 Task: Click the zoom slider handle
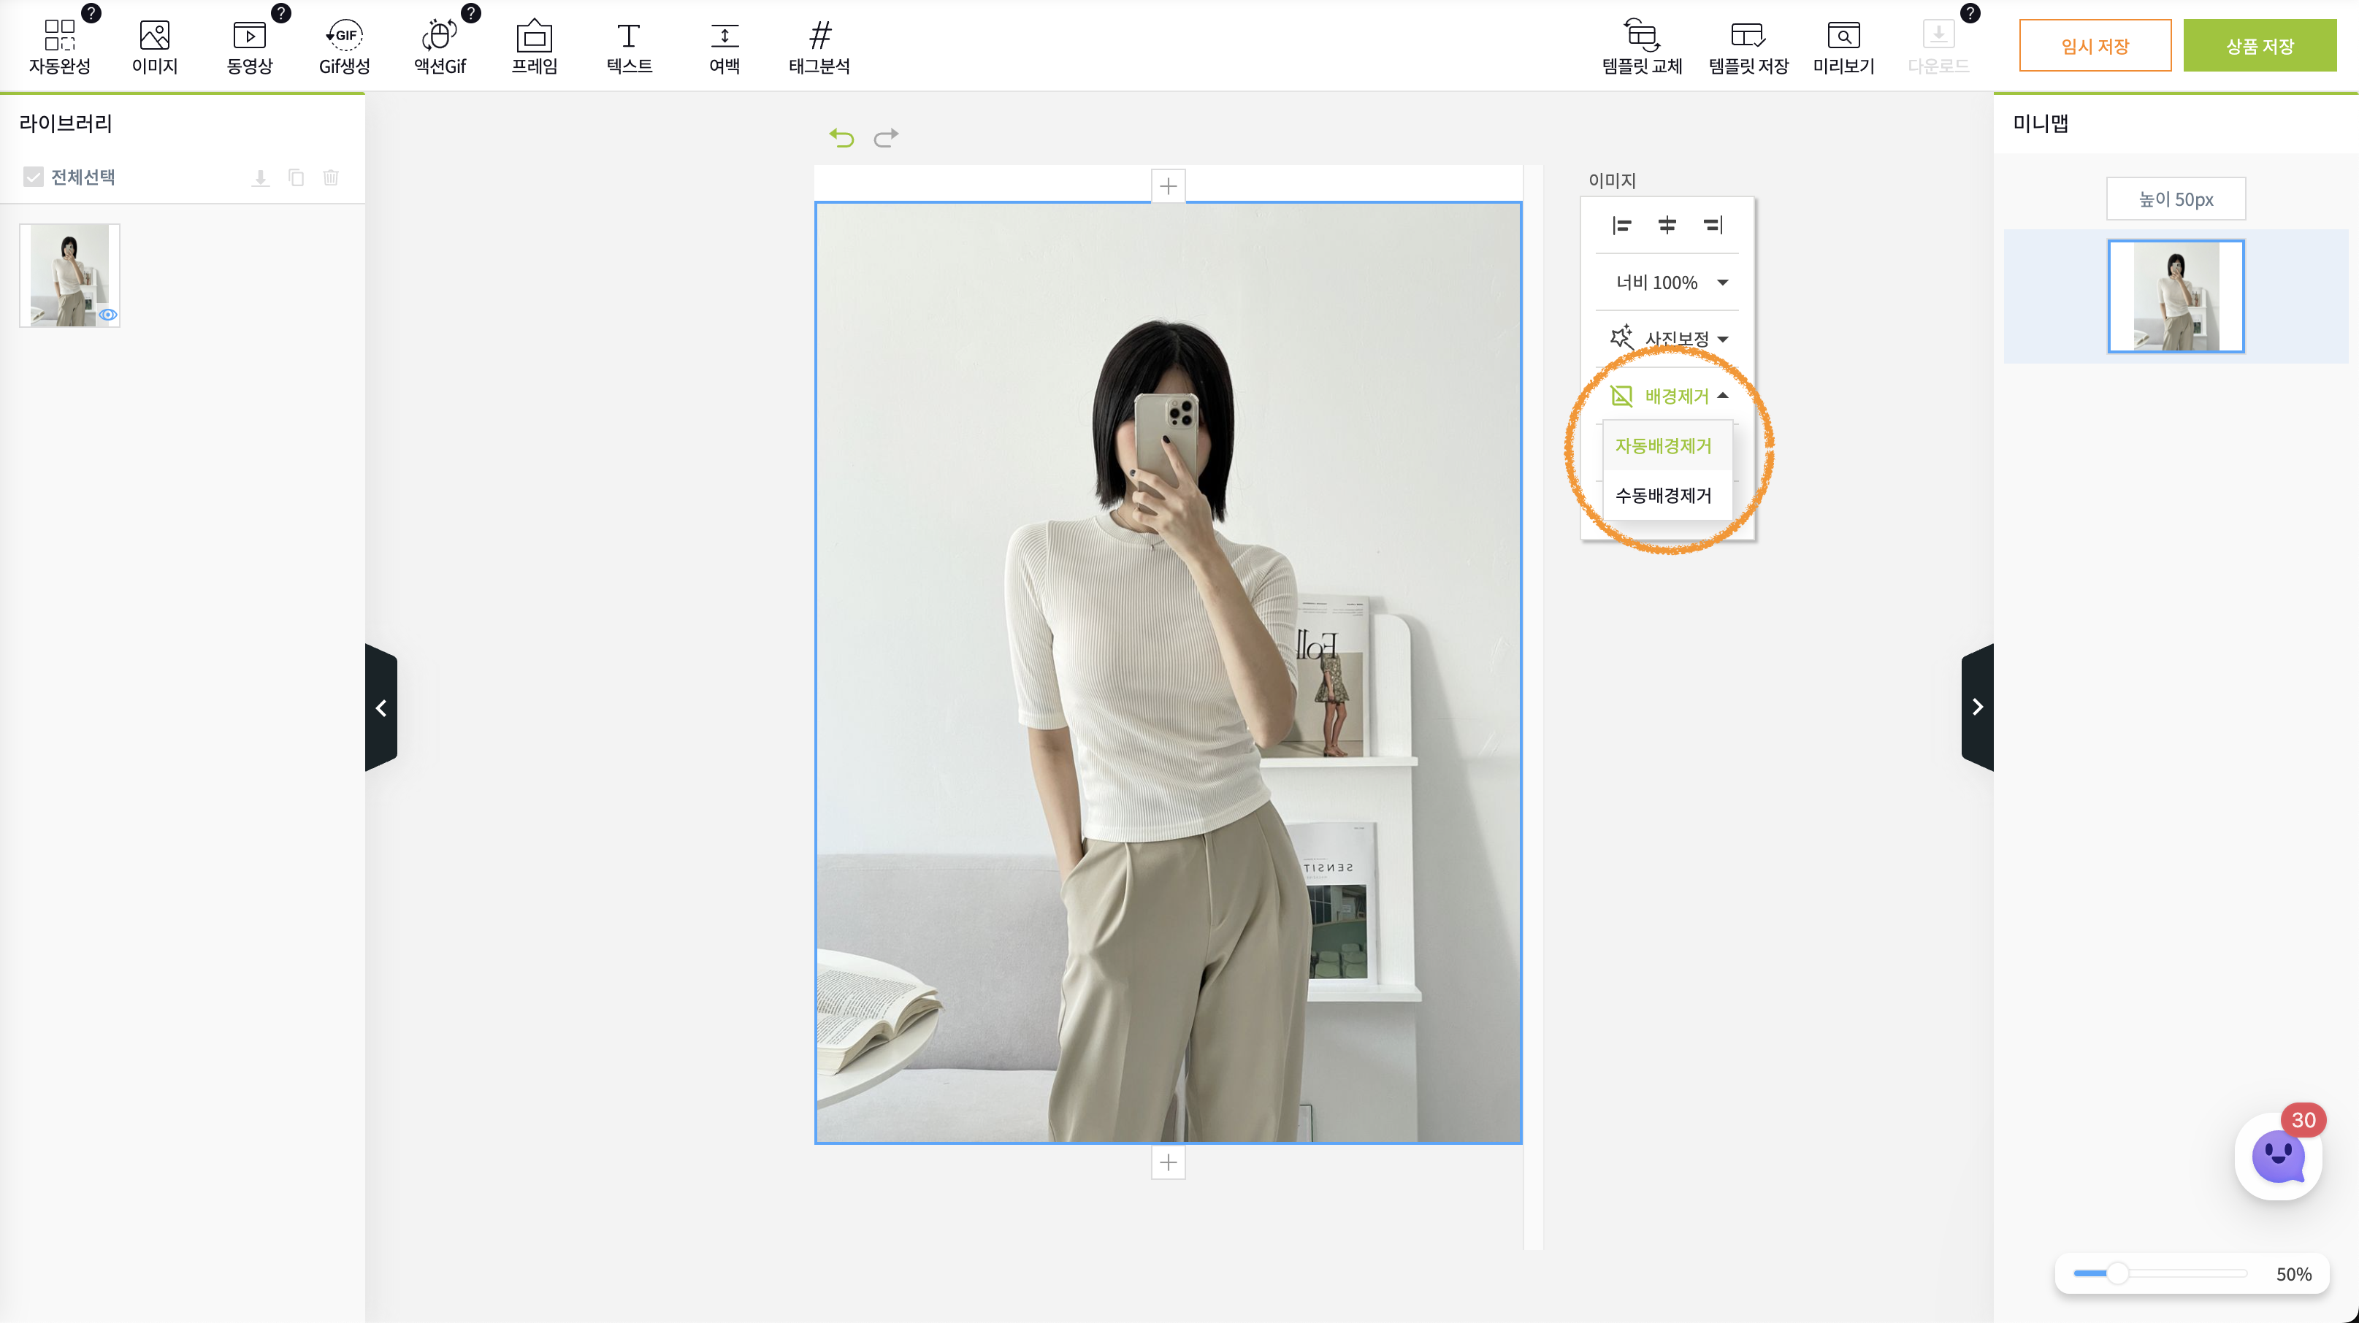[2117, 1273]
